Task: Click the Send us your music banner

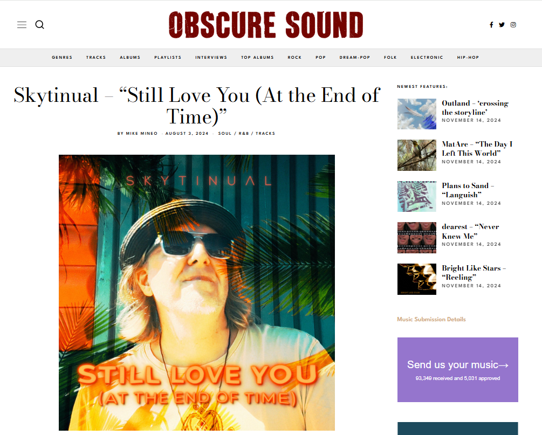Action: (458, 370)
